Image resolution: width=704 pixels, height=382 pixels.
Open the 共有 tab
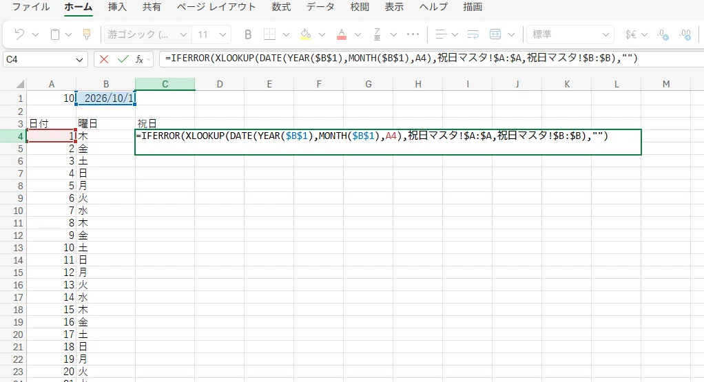tap(152, 7)
